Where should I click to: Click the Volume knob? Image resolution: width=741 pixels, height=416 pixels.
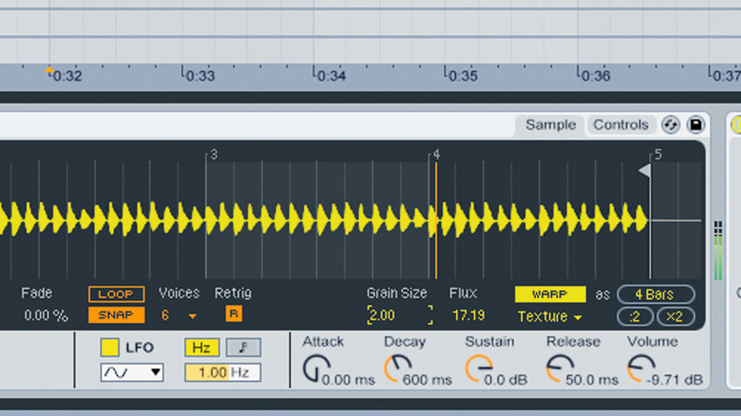pyautogui.click(x=641, y=368)
